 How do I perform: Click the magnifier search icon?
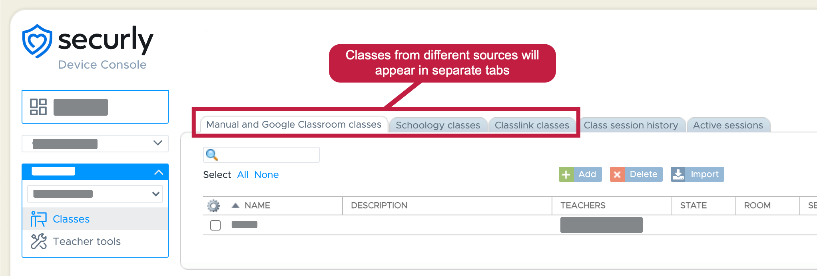click(x=212, y=155)
